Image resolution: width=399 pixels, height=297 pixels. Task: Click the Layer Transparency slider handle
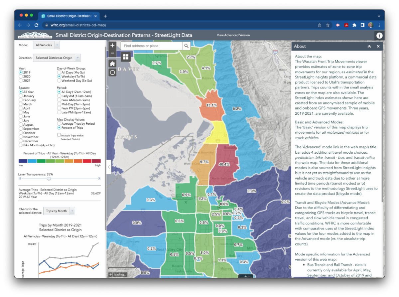tap(49, 179)
